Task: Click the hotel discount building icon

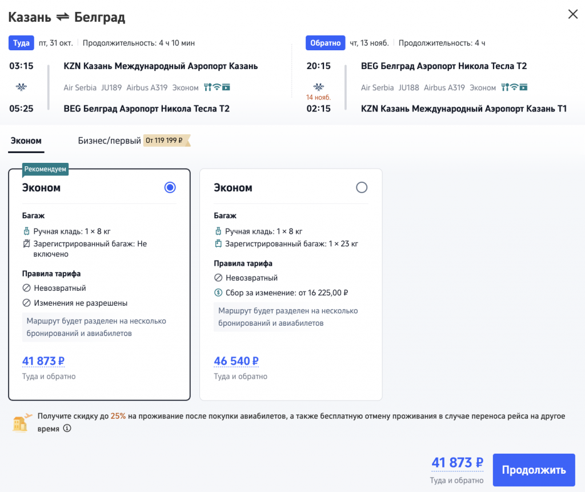Action: (x=21, y=422)
